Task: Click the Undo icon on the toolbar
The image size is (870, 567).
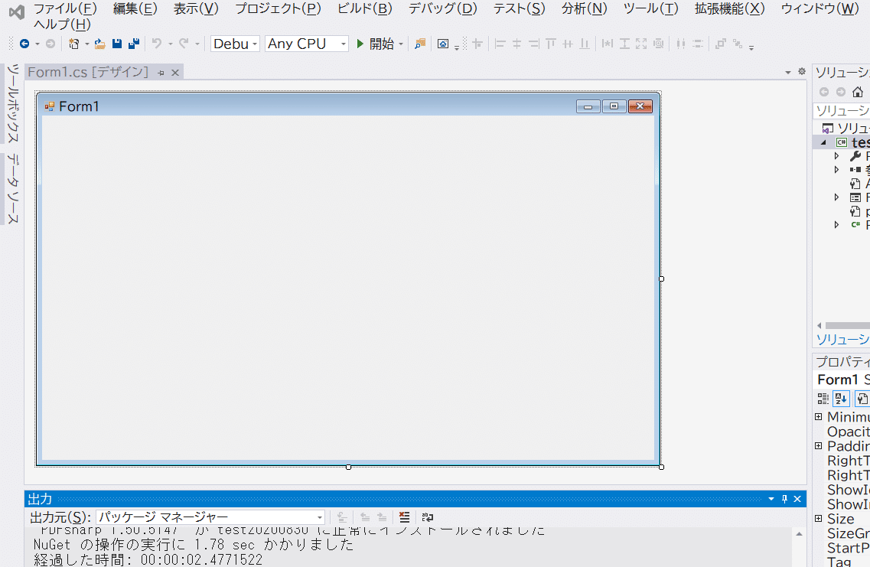Action: (x=158, y=44)
